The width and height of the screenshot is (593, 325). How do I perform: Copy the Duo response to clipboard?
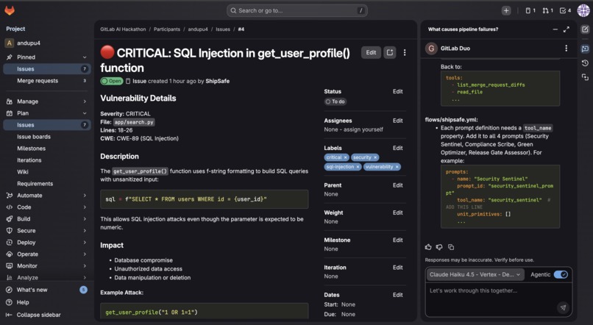pos(451,247)
